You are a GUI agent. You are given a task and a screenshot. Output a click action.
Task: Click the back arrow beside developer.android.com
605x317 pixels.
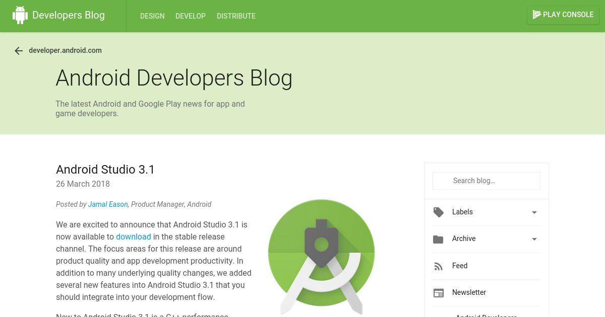pyautogui.click(x=19, y=51)
